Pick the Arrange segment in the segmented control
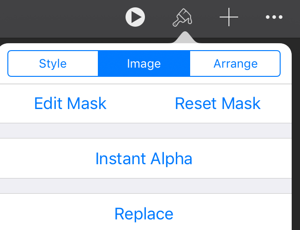Viewport: 300px width, 230px height. click(x=235, y=63)
